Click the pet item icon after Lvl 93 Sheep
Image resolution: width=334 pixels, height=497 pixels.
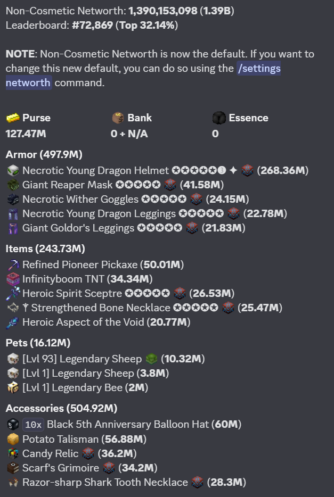tap(152, 359)
